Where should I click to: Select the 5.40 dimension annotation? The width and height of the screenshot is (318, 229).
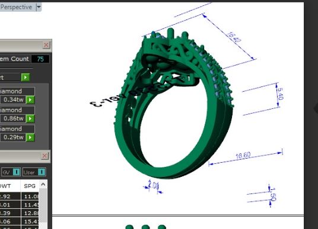pos(280,94)
